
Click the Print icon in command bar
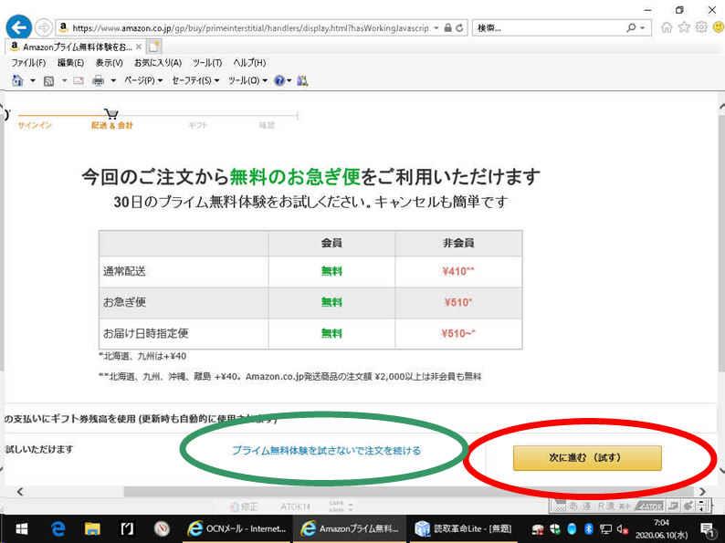point(98,81)
